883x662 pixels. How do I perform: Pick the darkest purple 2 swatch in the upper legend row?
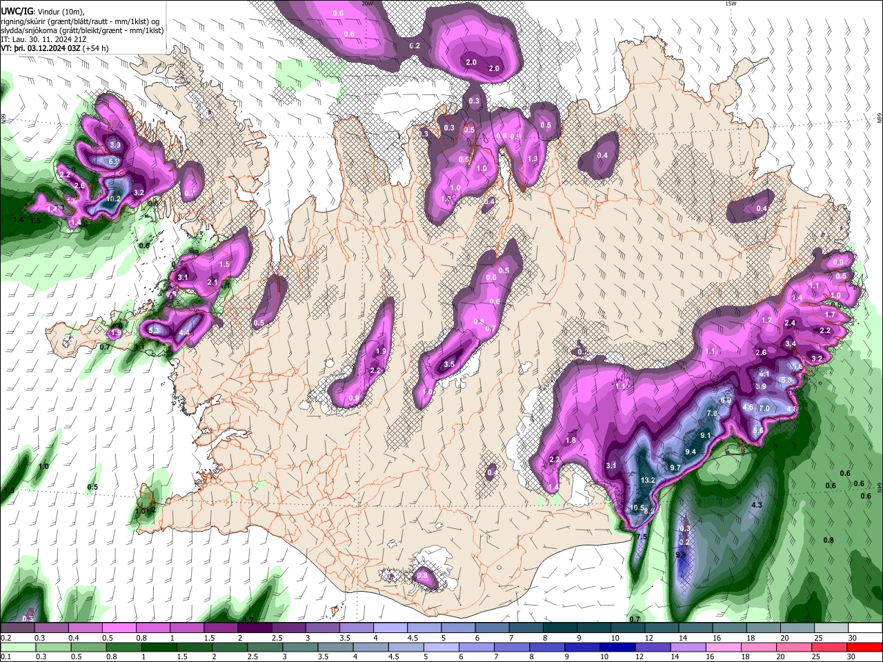[255, 628]
